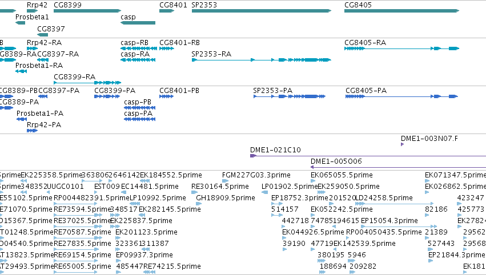Screen dimensions: 486x275
Task: Select the CG8399-PA protein feature
Action: coord(115,91)
